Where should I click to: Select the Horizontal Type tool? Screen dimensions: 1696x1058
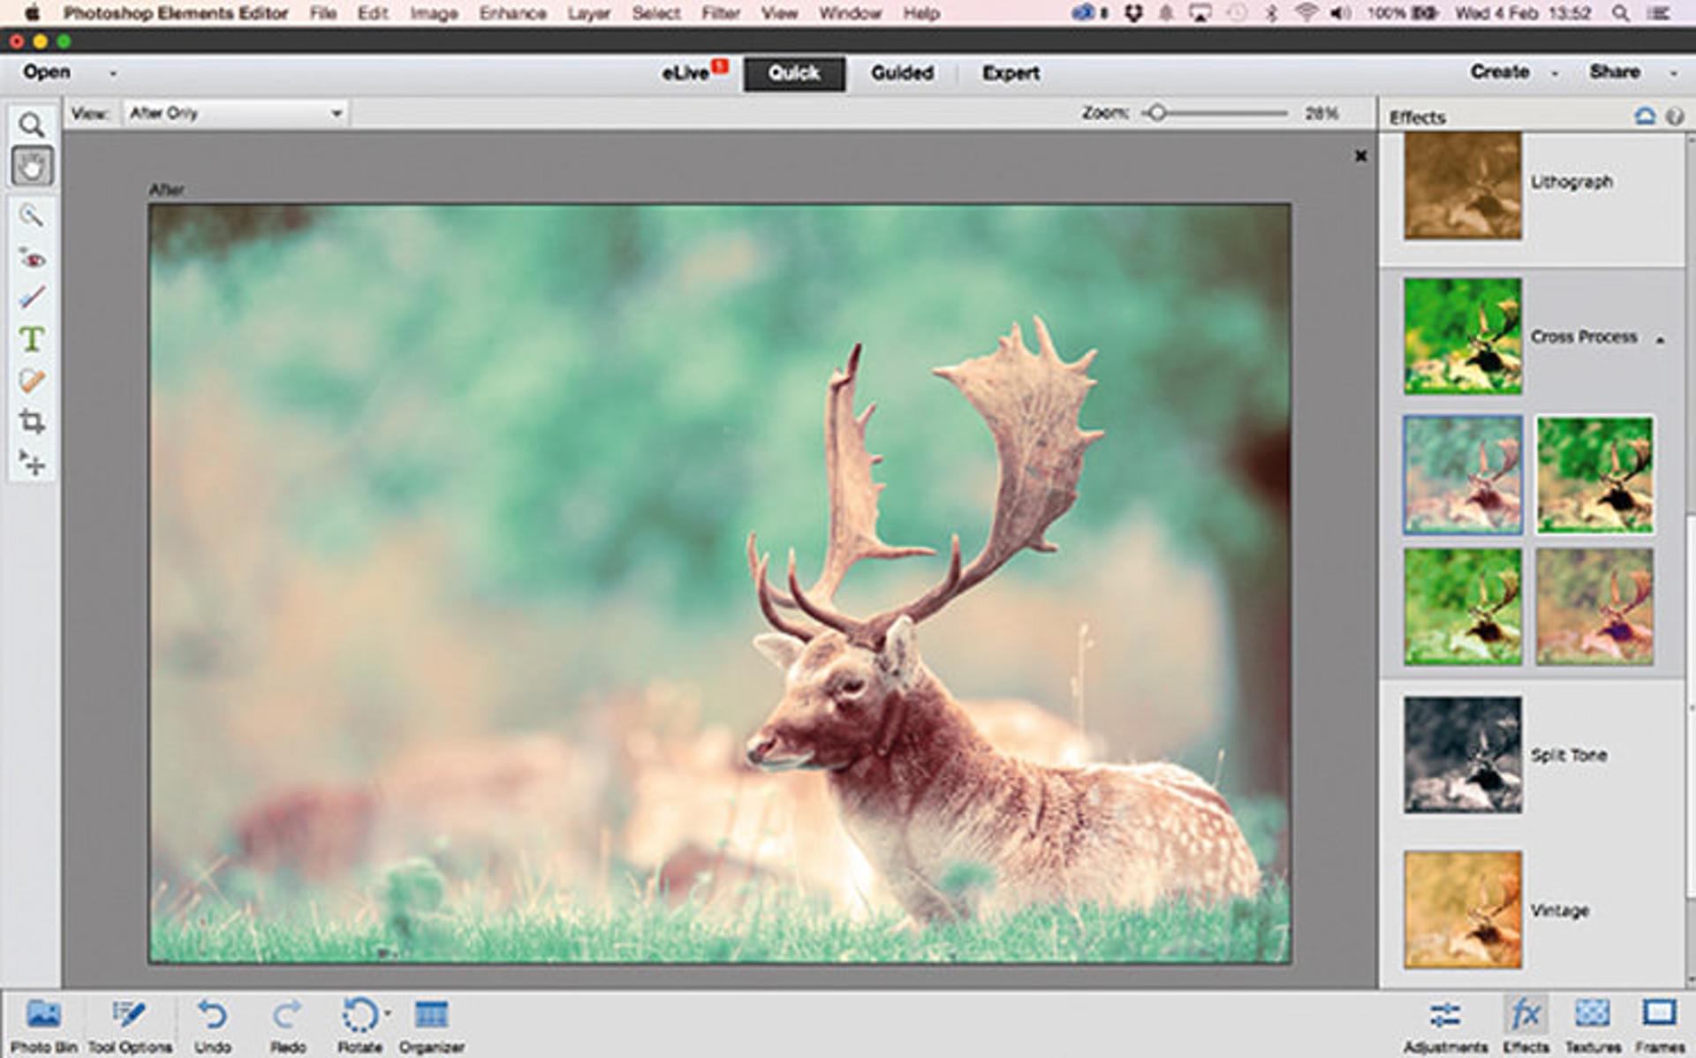click(32, 339)
